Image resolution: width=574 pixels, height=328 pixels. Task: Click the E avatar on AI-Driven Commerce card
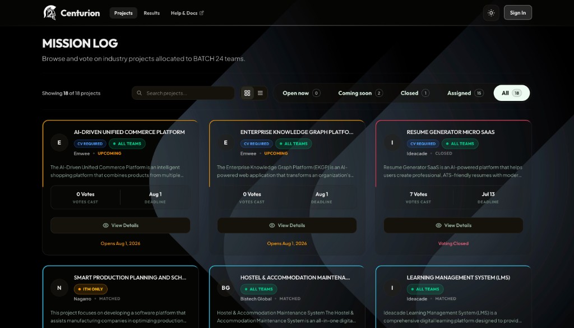(59, 143)
